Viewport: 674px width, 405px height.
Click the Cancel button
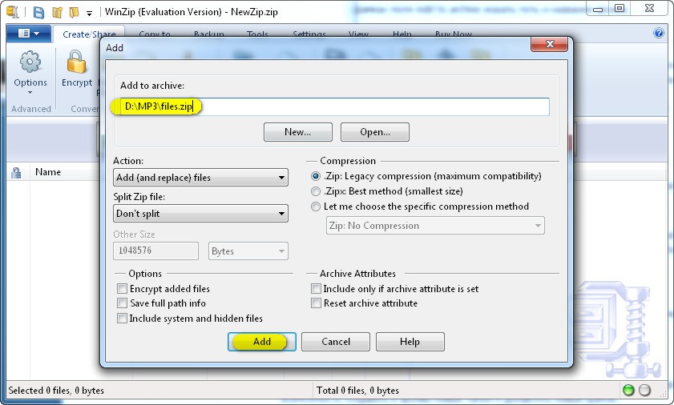point(336,342)
